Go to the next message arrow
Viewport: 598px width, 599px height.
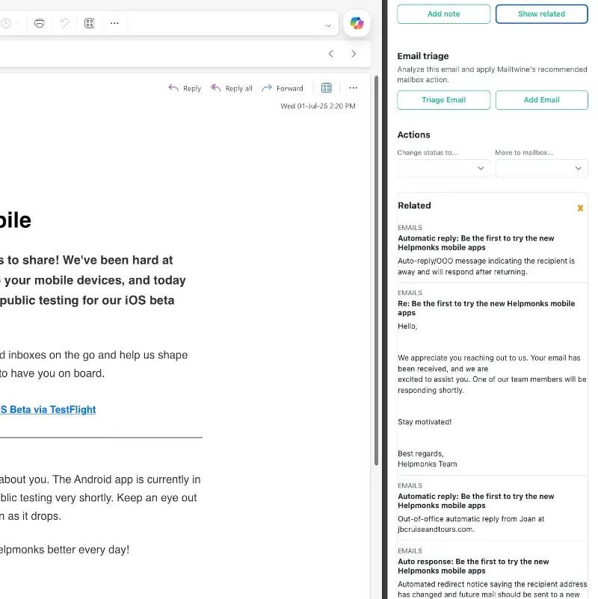(x=354, y=54)
